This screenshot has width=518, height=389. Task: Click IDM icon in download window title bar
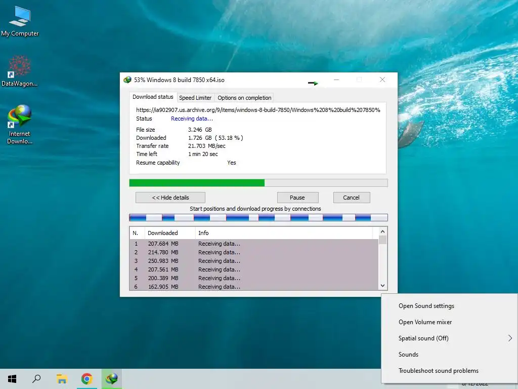tap(127, 80)
